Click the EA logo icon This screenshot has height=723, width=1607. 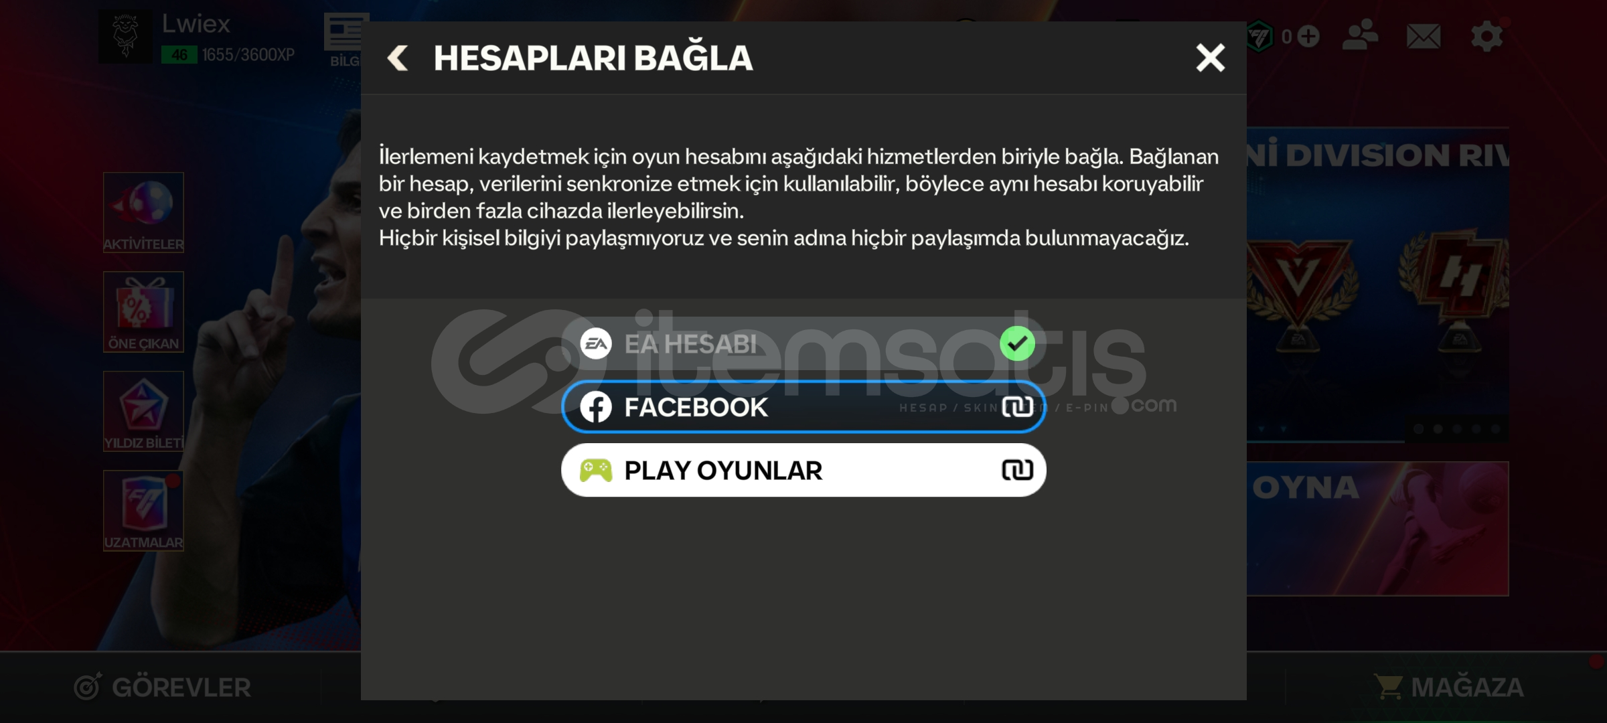596,344
